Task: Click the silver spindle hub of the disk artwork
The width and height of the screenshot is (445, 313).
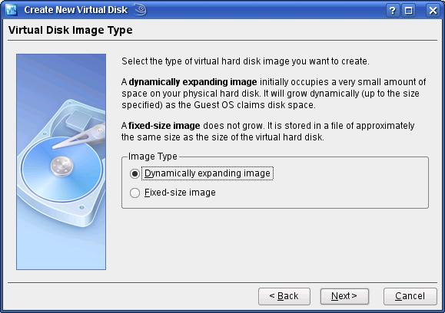Action: 61,166
